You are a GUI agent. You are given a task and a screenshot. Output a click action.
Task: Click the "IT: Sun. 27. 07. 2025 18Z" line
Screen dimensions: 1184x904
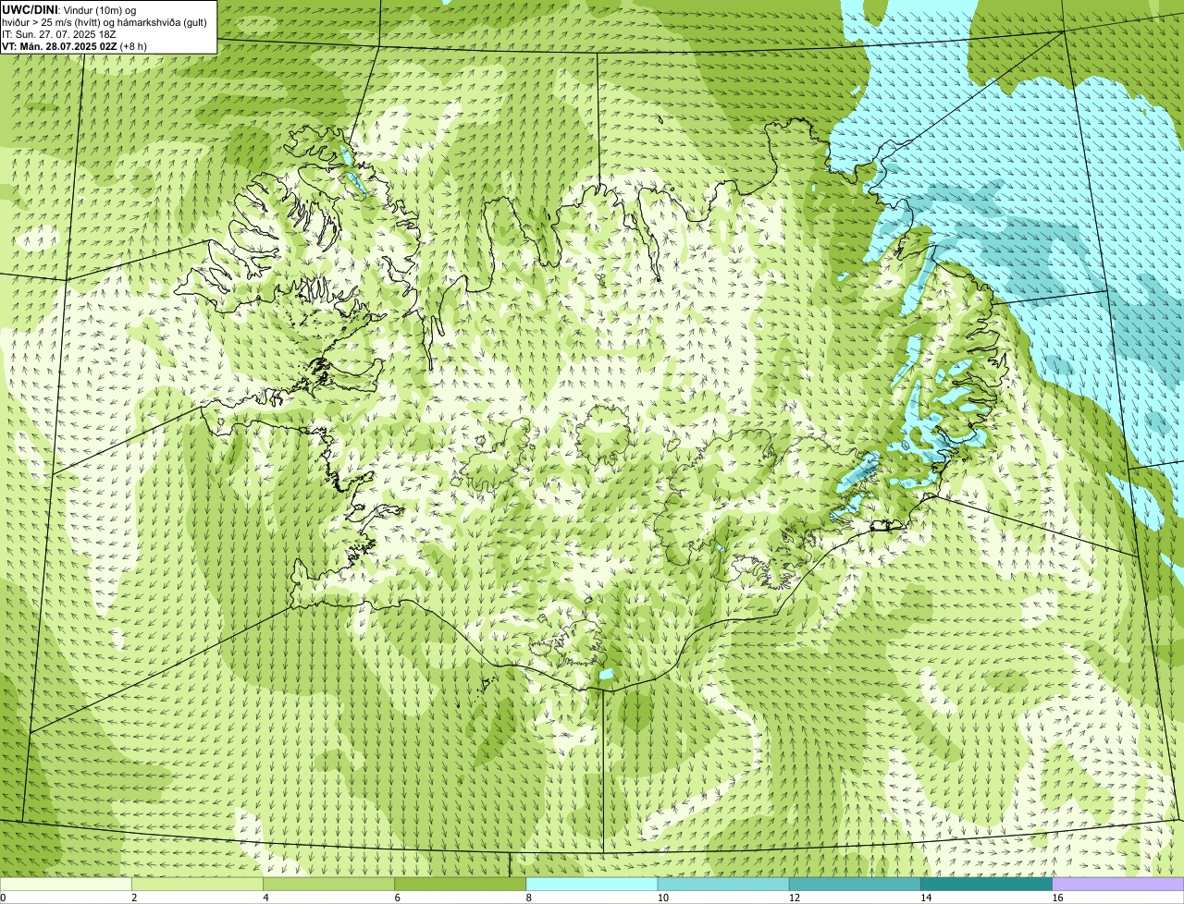click(59, 34)
